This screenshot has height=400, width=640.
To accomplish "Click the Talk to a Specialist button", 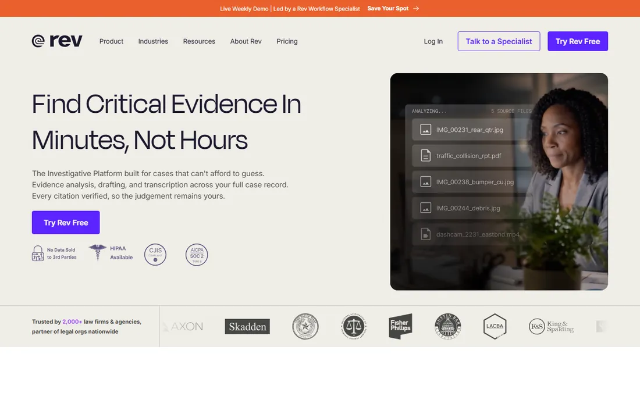I will [499, 41].
